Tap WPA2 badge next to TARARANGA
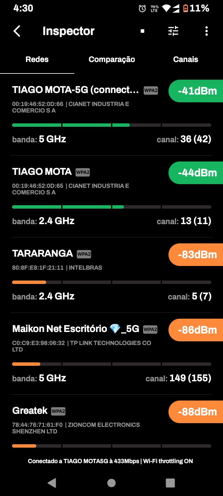 (x=84, y=254)
